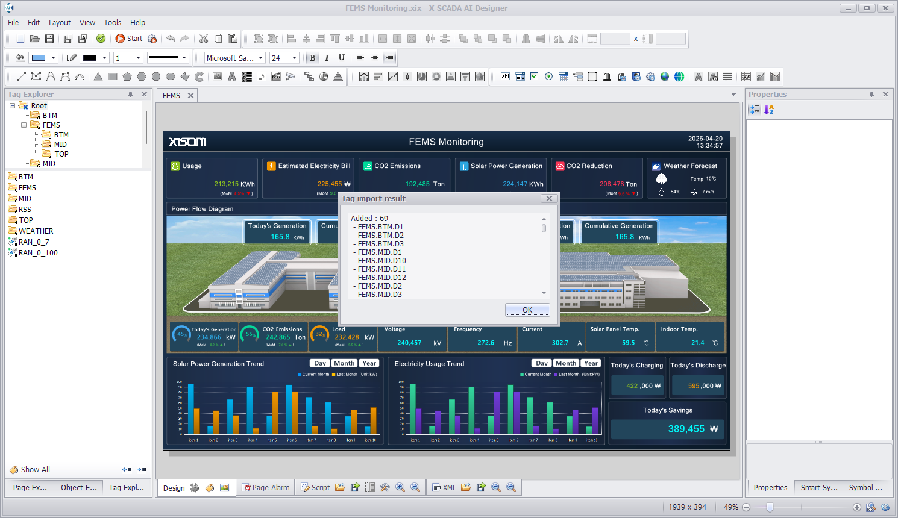
Task: Open the font size dropdown
Action: pyautogui.click(x=295, y=58)
